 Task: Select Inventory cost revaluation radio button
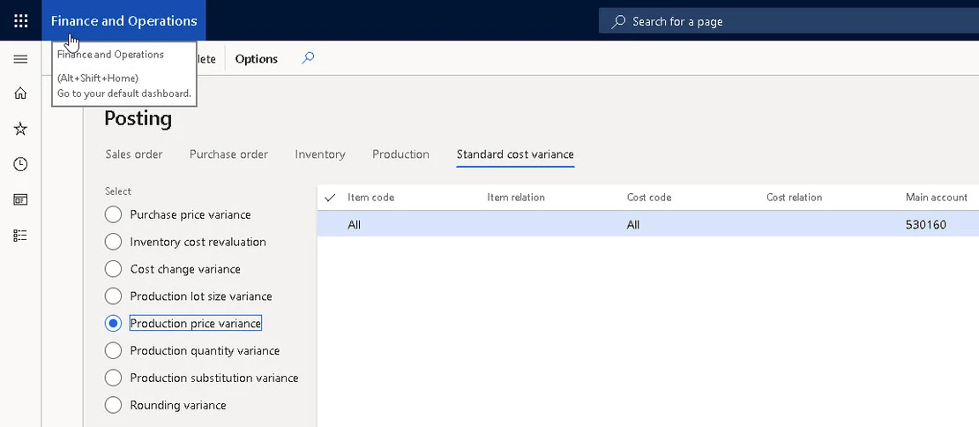(113, 242)
